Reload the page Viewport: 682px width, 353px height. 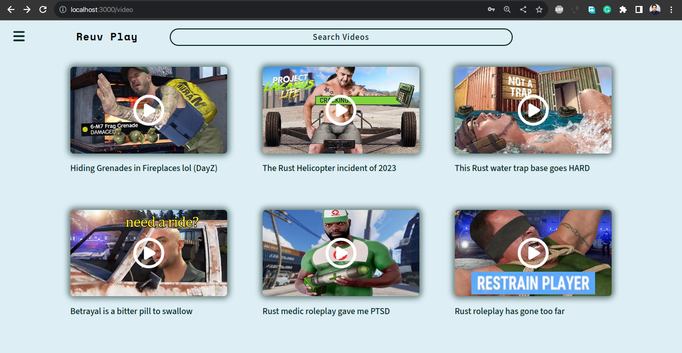tap(43, 9)
